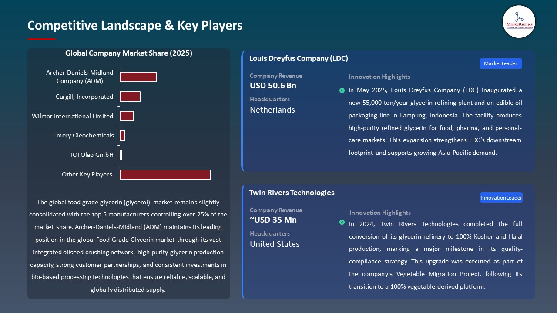Click green check icon beside LDC highlights
Image resolution: width=557 pixels, height=313 pixels.
pyautogui.click(x=342, y=90)
